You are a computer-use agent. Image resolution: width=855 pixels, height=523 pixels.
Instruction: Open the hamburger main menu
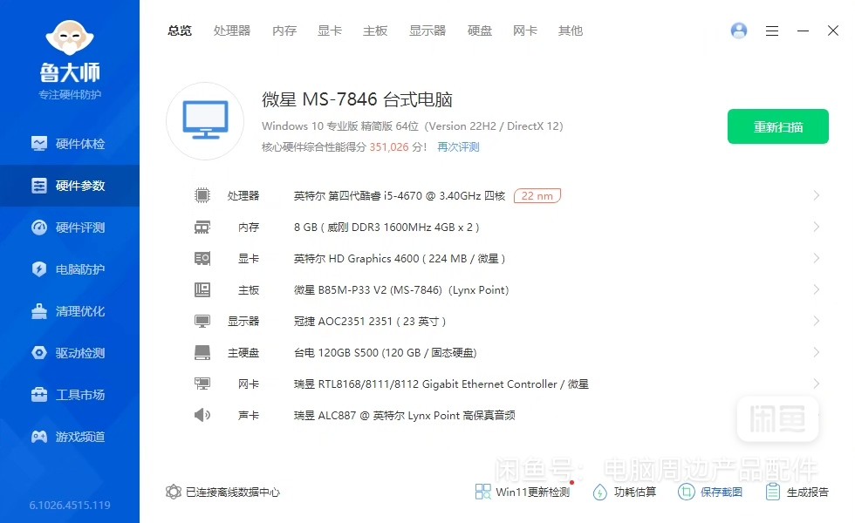(771, 31)
